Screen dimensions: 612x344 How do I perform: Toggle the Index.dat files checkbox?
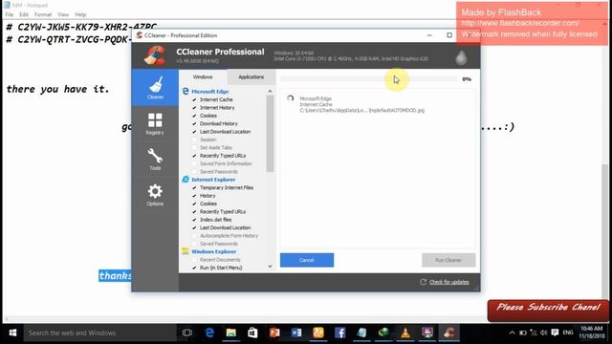click(194, 220)
